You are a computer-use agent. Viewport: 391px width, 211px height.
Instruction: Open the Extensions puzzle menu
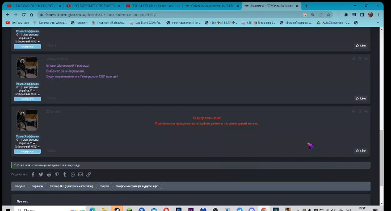tap(346, 15)
